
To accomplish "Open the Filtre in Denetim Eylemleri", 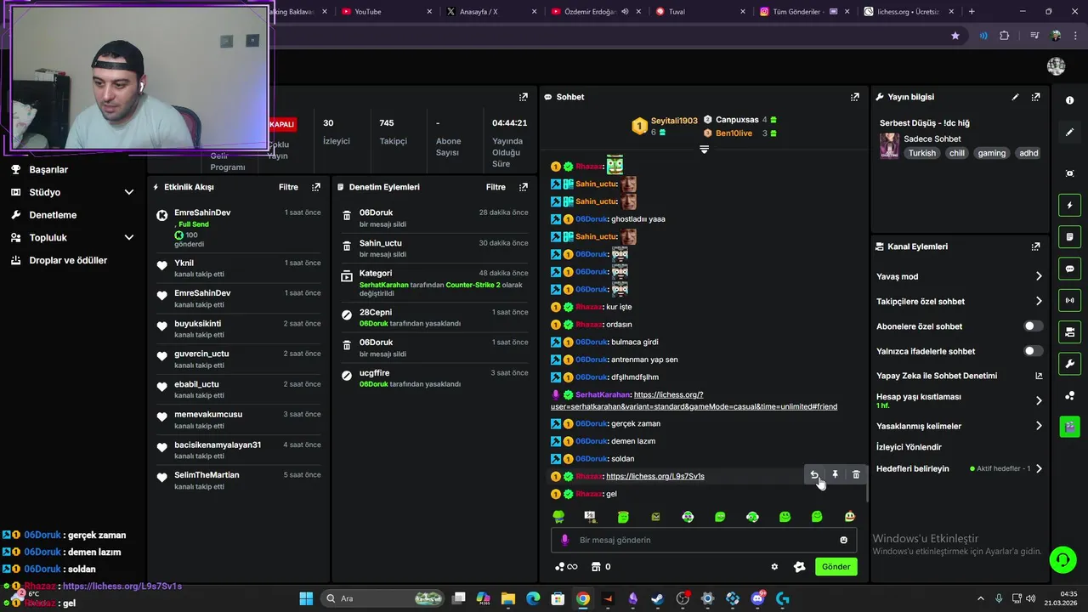I will click(x=496, y=187).
